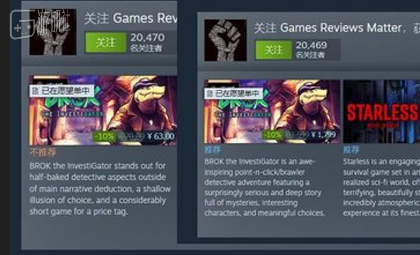
Task: Click the -10% discount tag beside ¥1,299
Action: pos(273,135)
